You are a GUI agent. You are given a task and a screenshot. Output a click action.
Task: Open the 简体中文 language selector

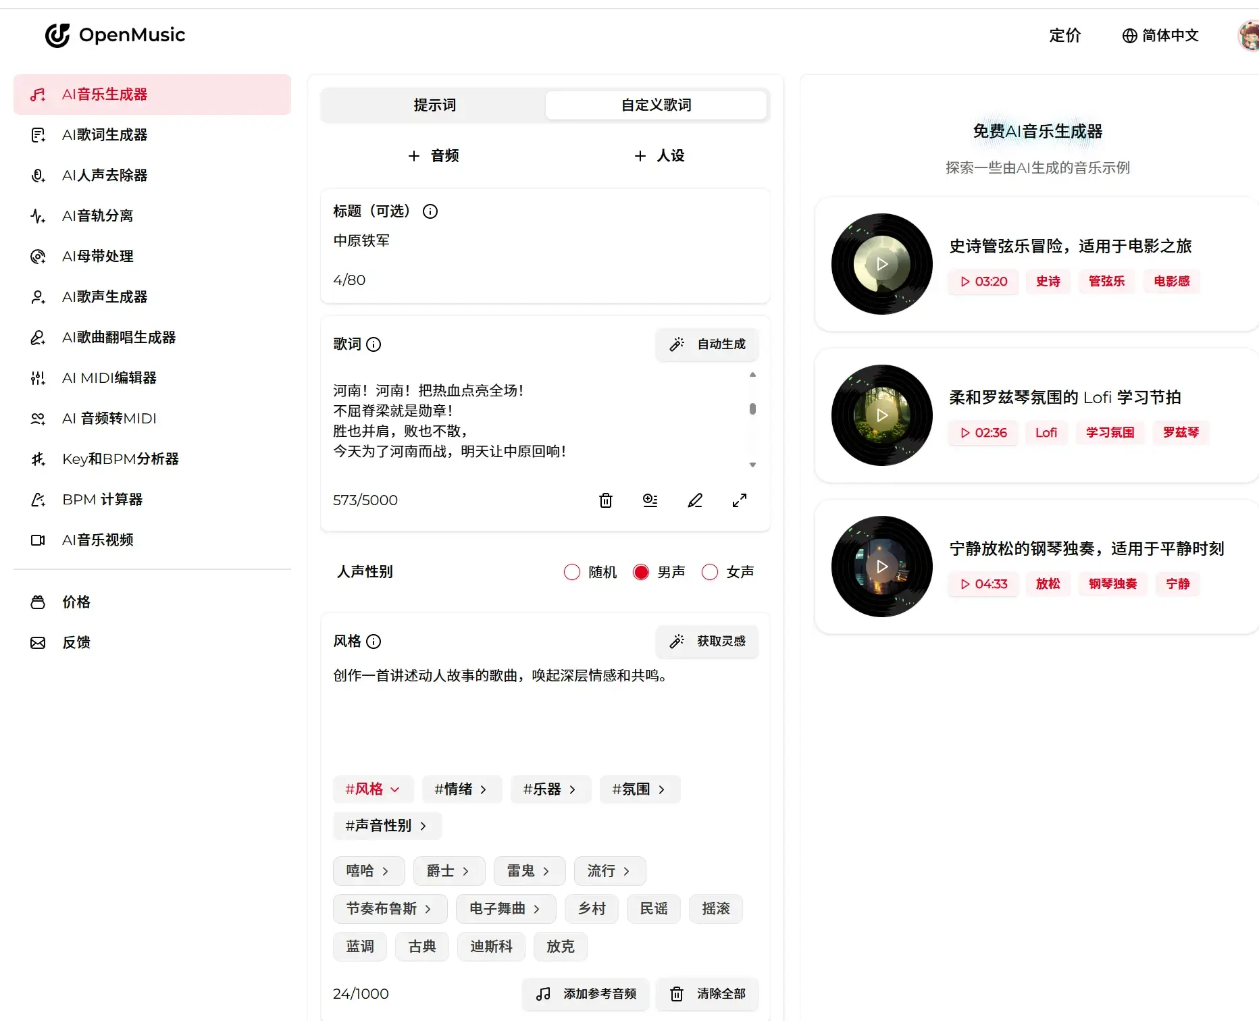(1160, 35)
